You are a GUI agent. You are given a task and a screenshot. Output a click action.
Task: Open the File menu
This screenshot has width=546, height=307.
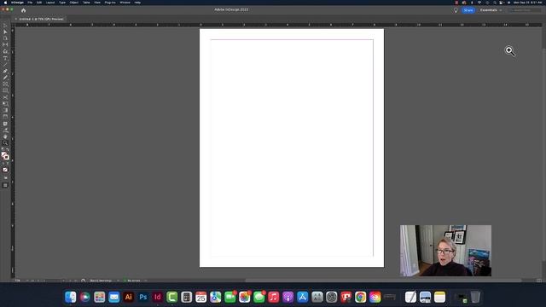(x=30, y=3)
